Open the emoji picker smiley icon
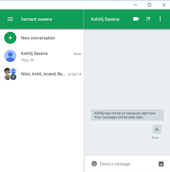This screenshot has width=170, height=172. [x=94, y=164]
